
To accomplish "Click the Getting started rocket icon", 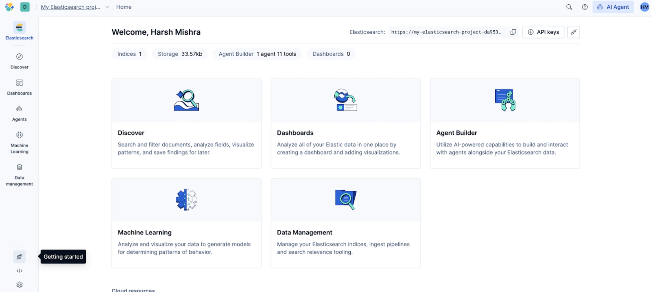I will pos(19,257).
